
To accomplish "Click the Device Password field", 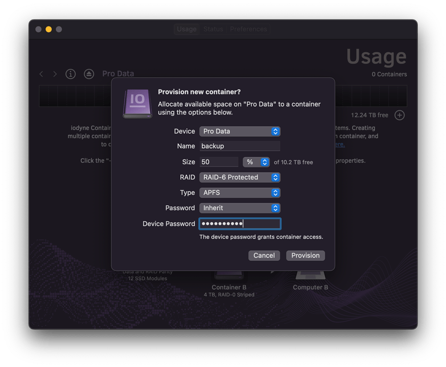I will [240, 224].
